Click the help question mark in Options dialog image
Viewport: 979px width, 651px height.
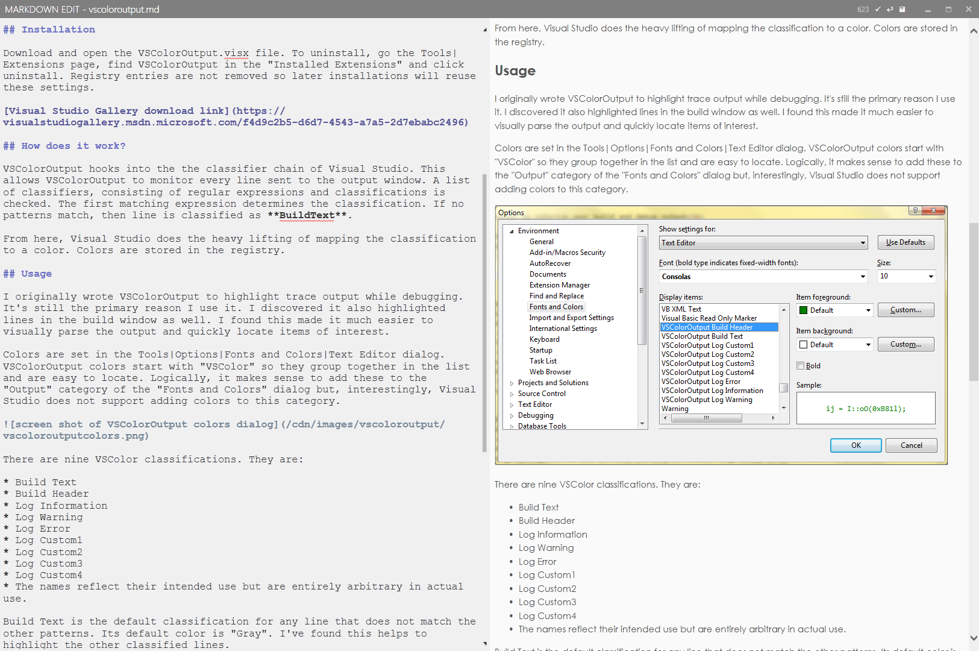click(x=915, y=210)
